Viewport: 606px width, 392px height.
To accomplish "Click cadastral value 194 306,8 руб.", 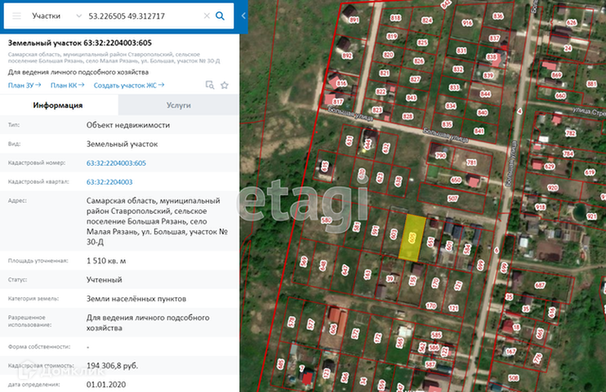I will click(x=112, y=366).
